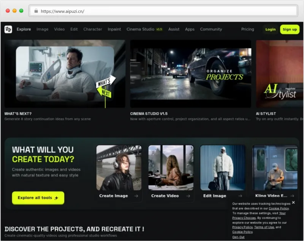Click the V1.5 badge beside Cinema Studio
Viewport: 304px width, 241px height.
click(x=160, y=29)
